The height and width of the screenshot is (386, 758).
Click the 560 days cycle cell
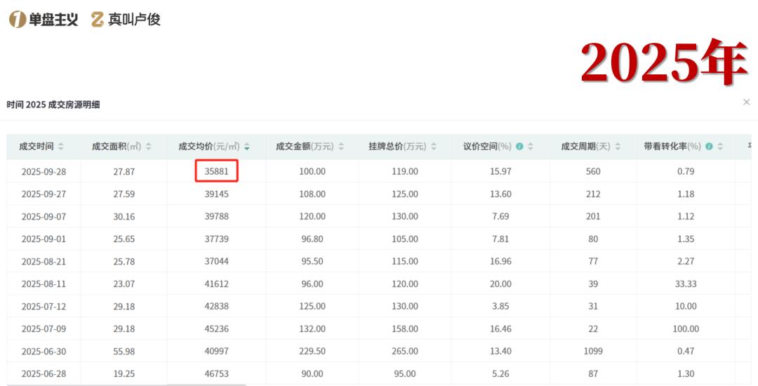click(x=593, y=171)
